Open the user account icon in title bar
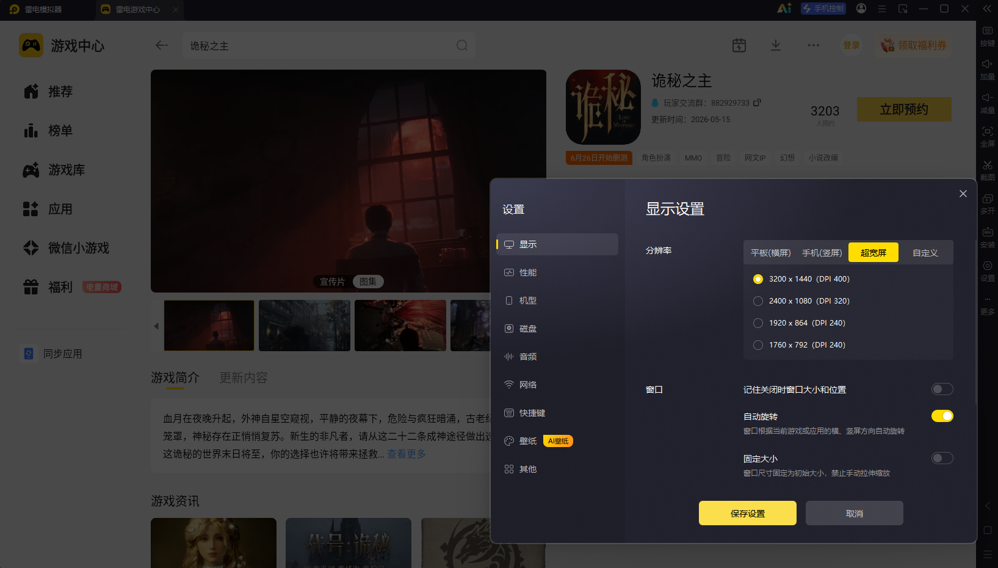The width and height of the screenshot is (998, 568). (861, 9)
